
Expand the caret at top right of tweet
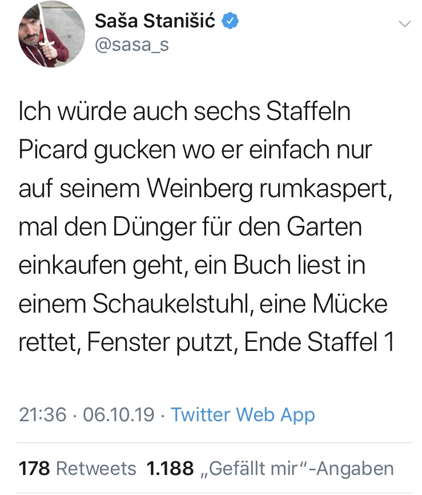tap(405, 24)
